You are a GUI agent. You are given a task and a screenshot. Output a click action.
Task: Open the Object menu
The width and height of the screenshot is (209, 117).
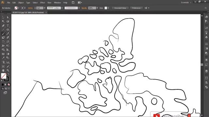click(21, 3)
